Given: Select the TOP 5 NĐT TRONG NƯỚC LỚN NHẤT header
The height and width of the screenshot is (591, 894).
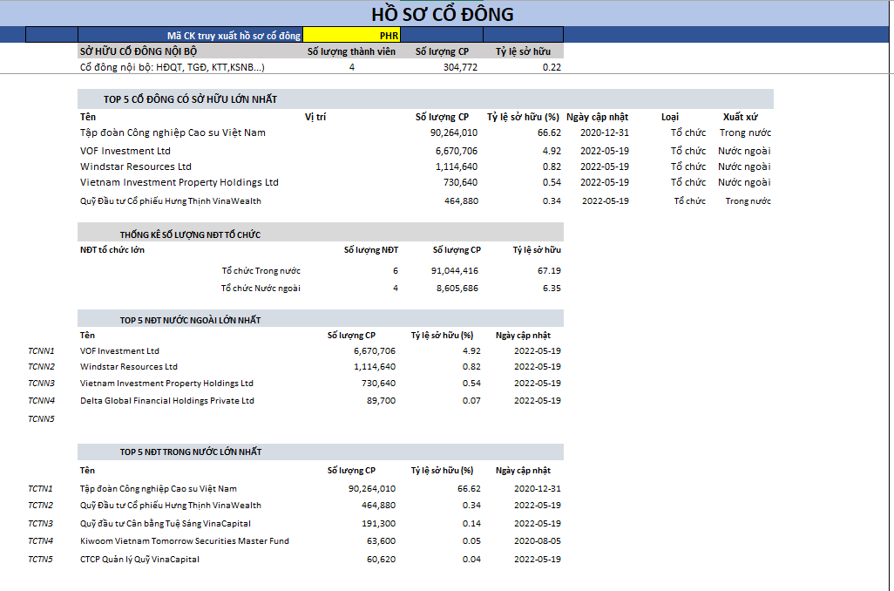Looking at the screenshot, I should pyautogui.click(x=190, y=452).
